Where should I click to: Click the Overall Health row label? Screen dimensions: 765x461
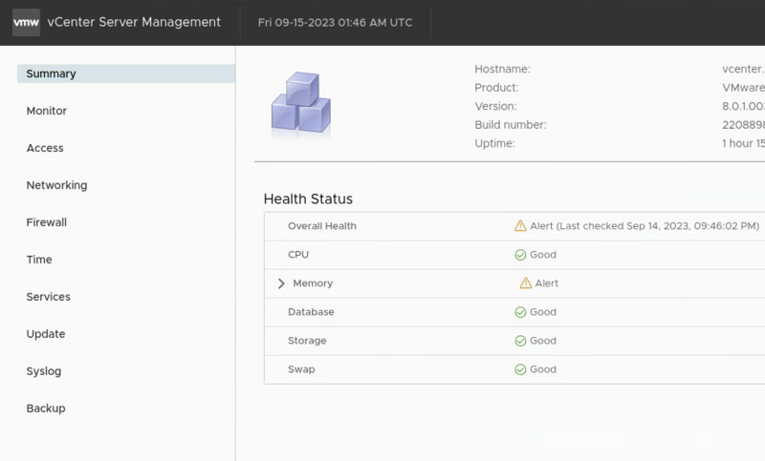tap(322, 226)
